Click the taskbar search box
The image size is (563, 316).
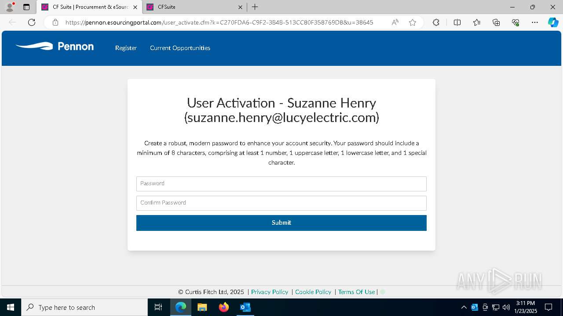click(84, 307)
